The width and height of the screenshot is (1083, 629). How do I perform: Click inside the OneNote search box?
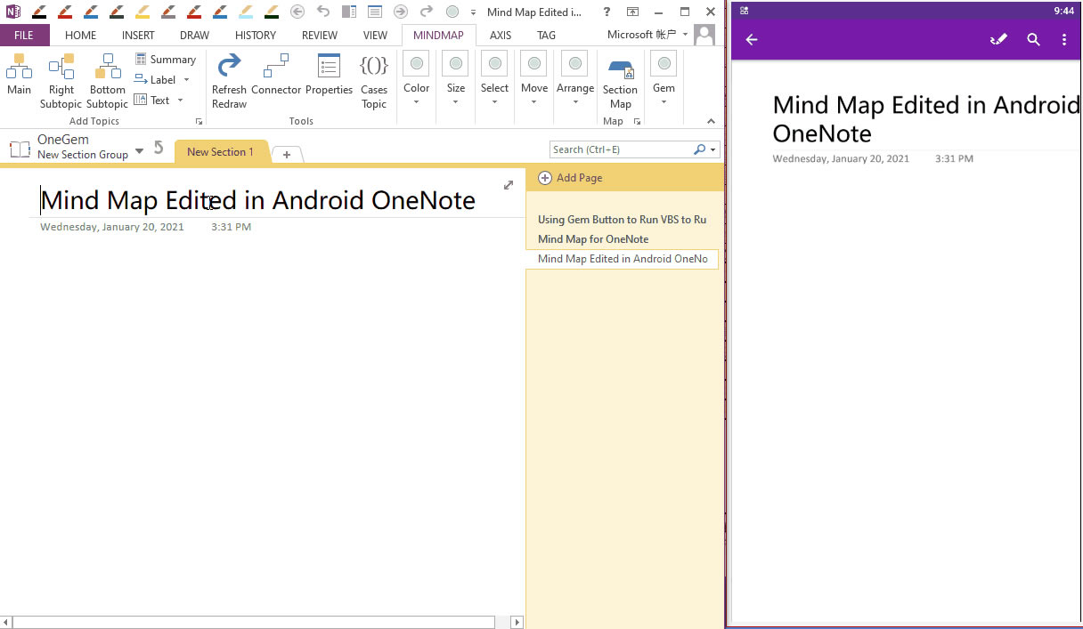pos(623,149)
